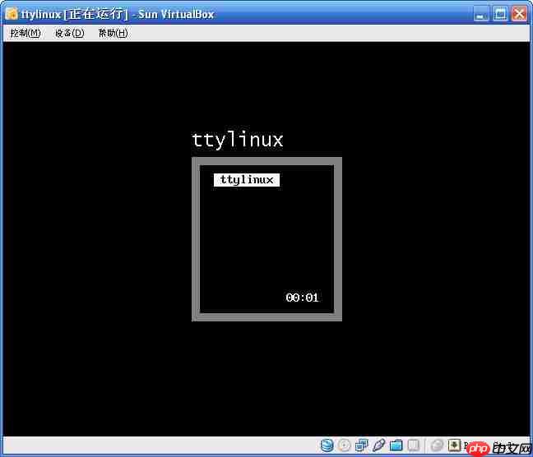Open the 帮助(H) menu
The width and height of the screenshot is (533, 457).
[113, 33]
